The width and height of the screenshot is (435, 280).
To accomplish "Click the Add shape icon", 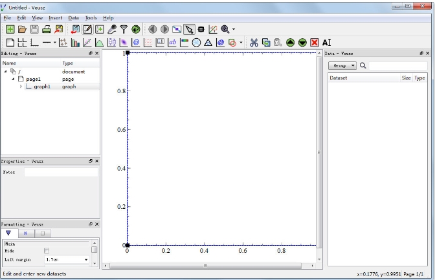I will coord(232,43).
